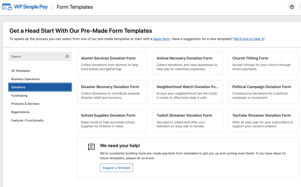
Task: Select Disaster Recovery Donation Form card
Action: [112, 92]
